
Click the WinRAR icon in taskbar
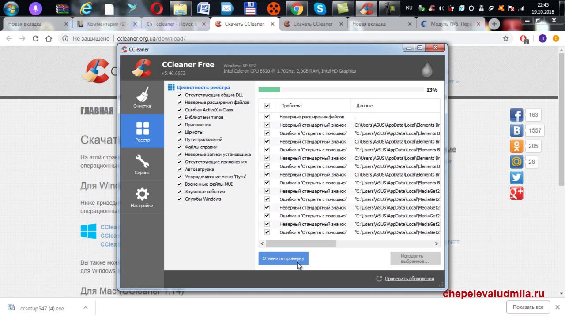coord(62,8)
